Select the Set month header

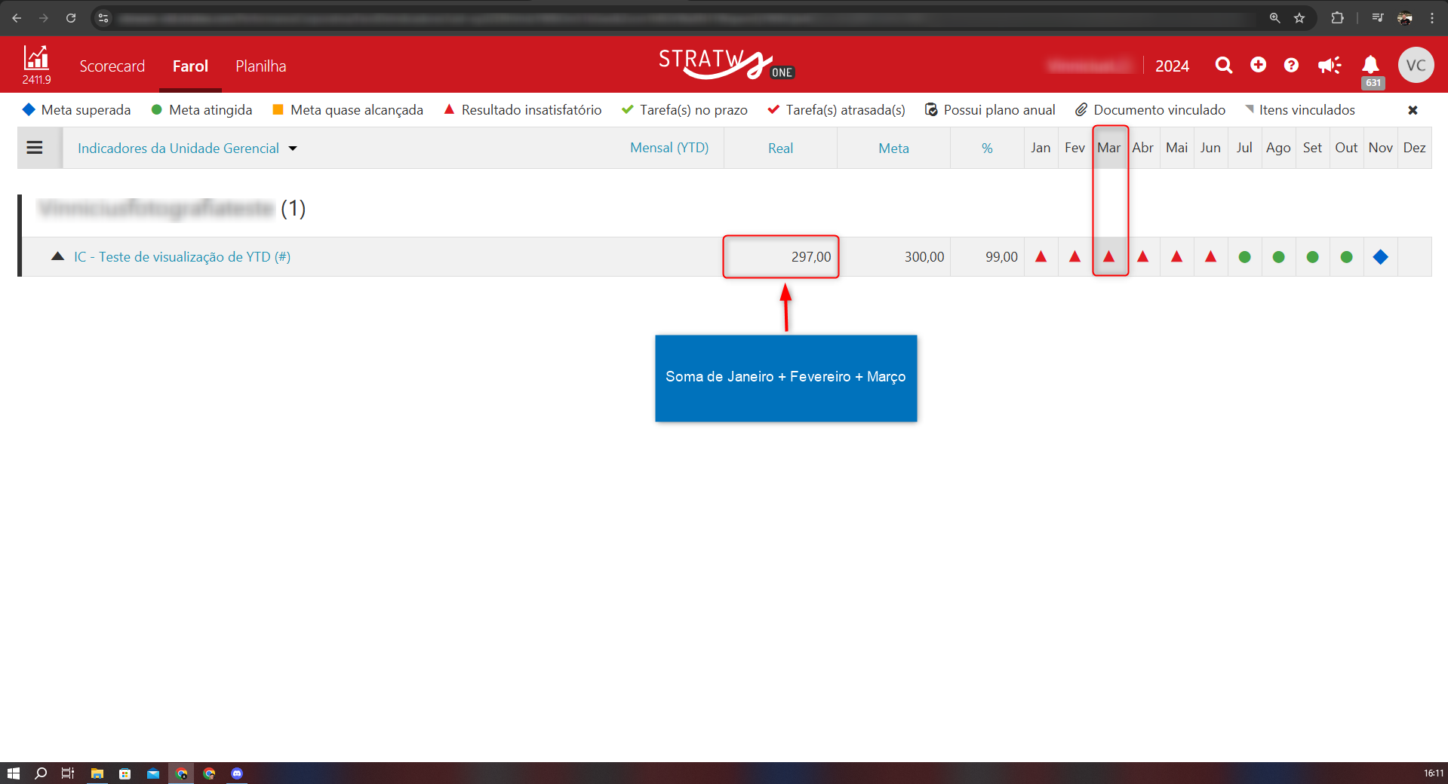[1312, 148]
